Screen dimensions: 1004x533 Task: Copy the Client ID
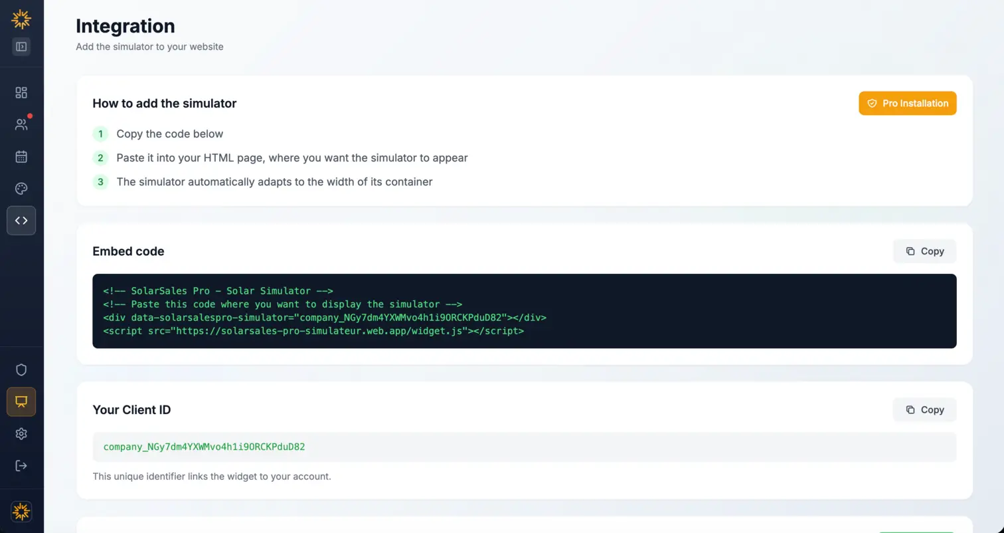click(x=924, y=409)
